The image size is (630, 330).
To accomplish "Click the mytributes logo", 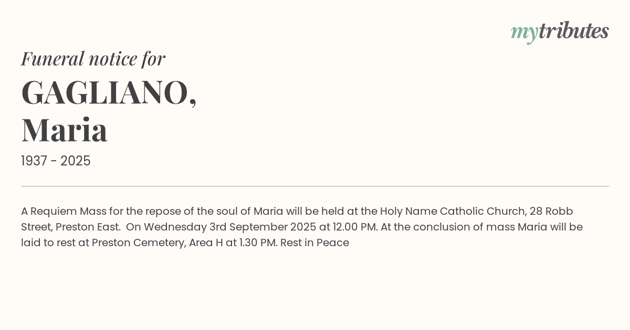I will [x=560, y=31].
